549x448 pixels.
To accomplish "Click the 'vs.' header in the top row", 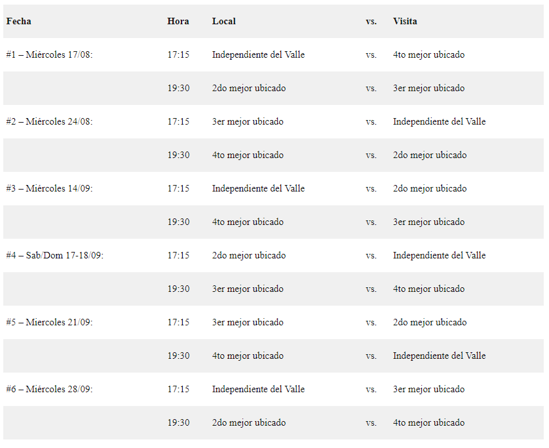I will pyautogui.click(x=371, y=21).
